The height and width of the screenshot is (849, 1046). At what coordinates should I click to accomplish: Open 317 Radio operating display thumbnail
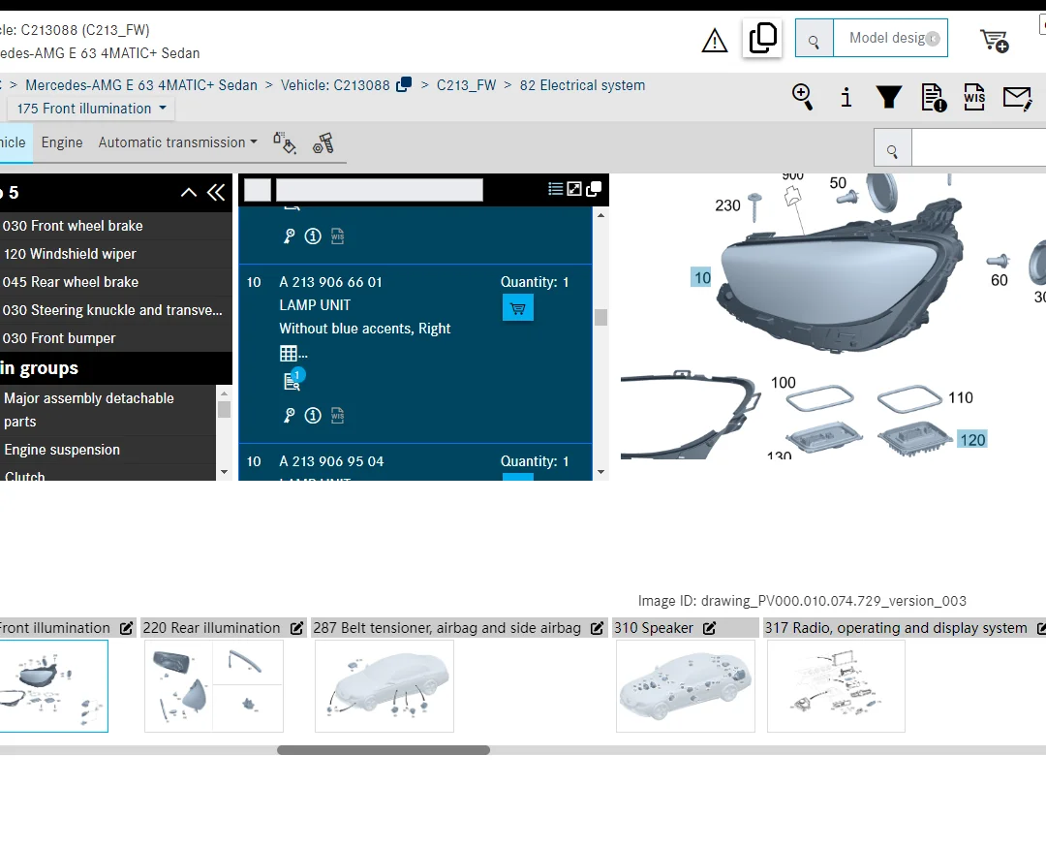[836, 686]
